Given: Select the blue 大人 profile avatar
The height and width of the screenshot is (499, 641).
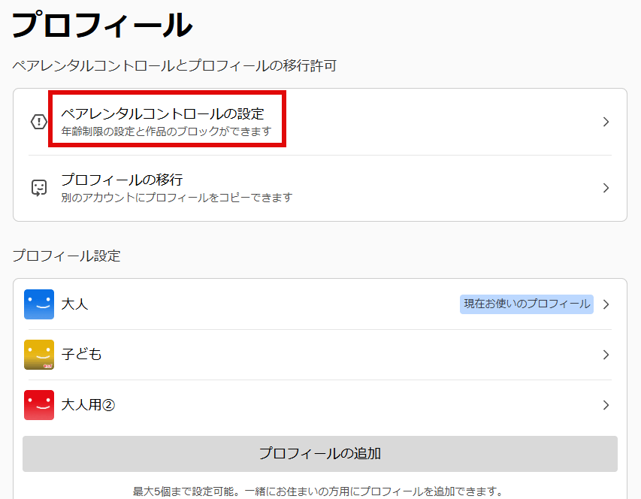Looking at the screenshot, I should click(39, 304).
